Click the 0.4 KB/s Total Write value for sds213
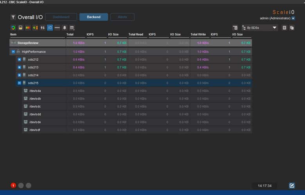This screenshot has height=195, width=305. [203, 67]
